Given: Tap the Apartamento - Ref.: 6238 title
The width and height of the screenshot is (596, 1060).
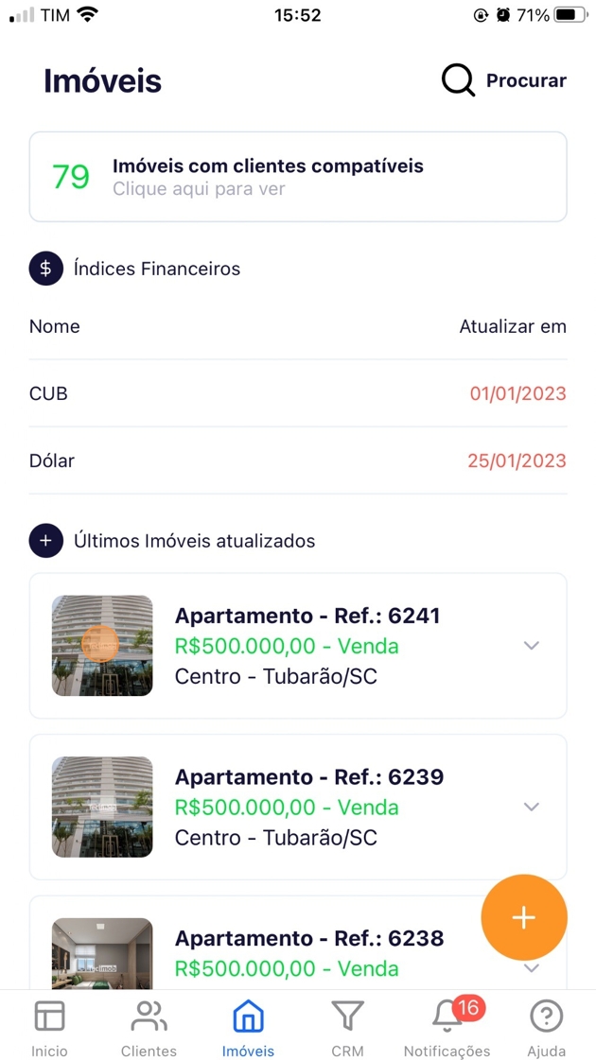Looking at the screenshot, I should pos(309,938).
